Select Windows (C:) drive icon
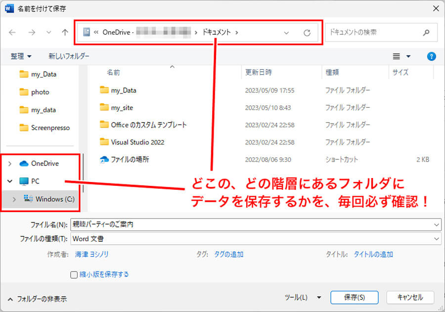The image size is (445, 312). pos(28,198)
